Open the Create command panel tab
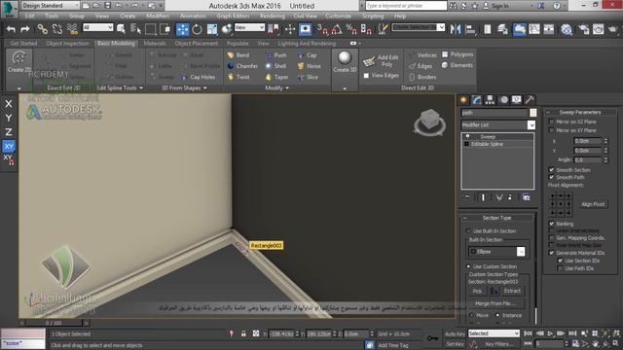The image size is (623, 350). (x=463, y=100)
